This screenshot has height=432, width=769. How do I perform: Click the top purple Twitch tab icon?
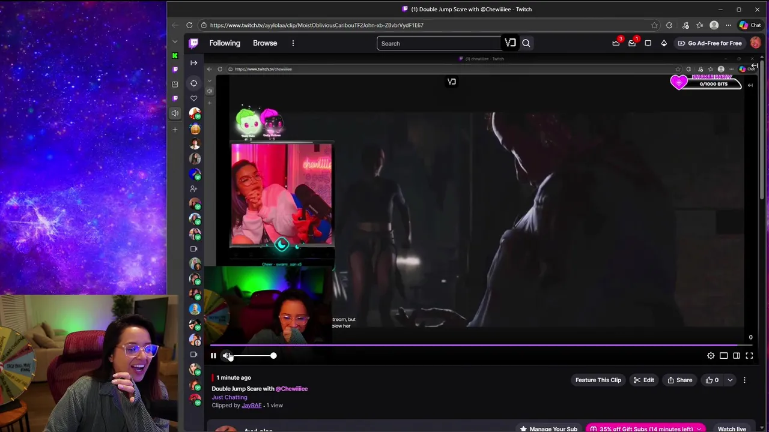pyautogui.click(x=175, y=70)
